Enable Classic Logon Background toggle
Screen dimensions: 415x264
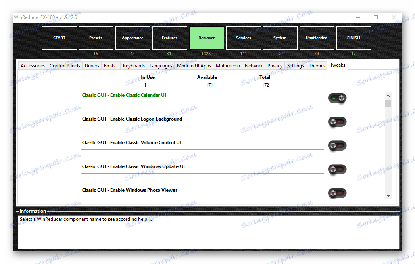[x=337, y=122]
